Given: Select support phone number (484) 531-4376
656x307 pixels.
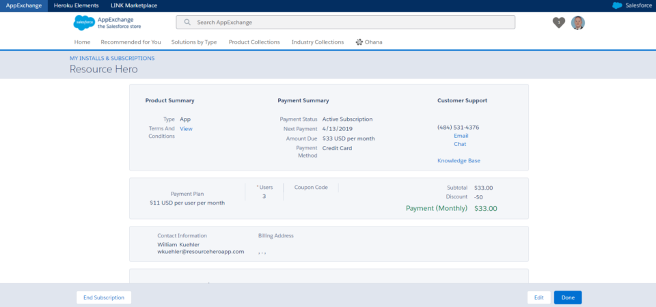Looking at the screenshot, I should coord(458,128).
